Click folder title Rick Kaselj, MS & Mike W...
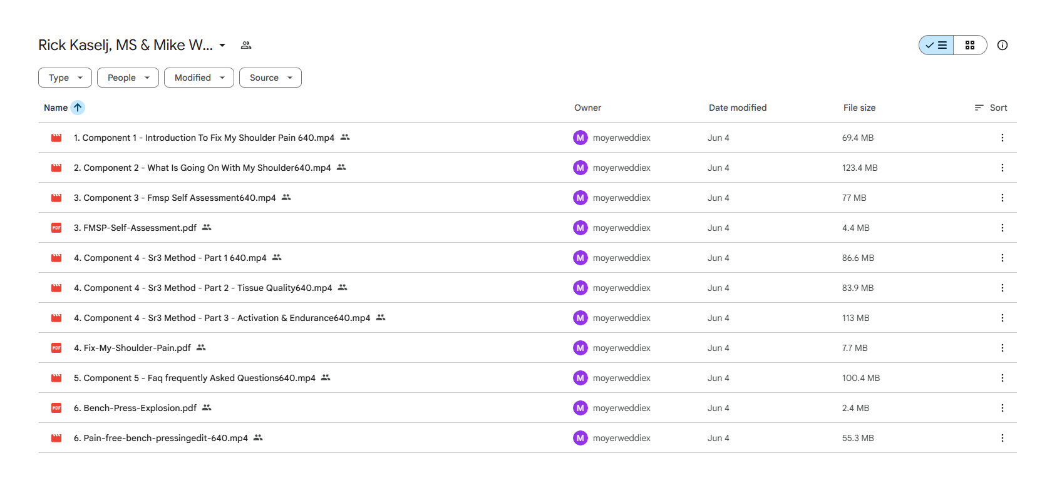This screenshot has height=488, width=1057. pyautogui.click(x=125, y=45)
